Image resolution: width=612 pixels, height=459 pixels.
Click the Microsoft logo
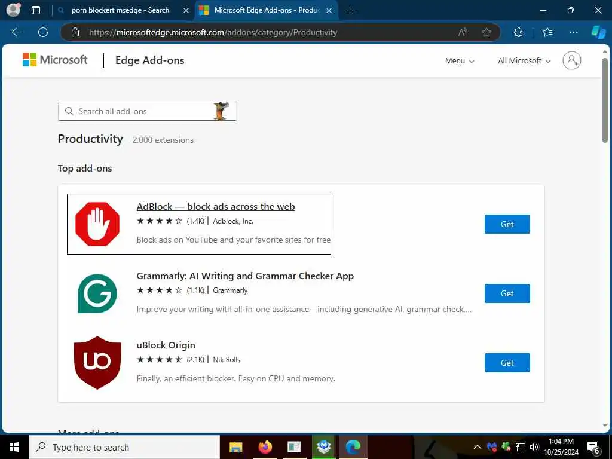(x=55, y=60)
